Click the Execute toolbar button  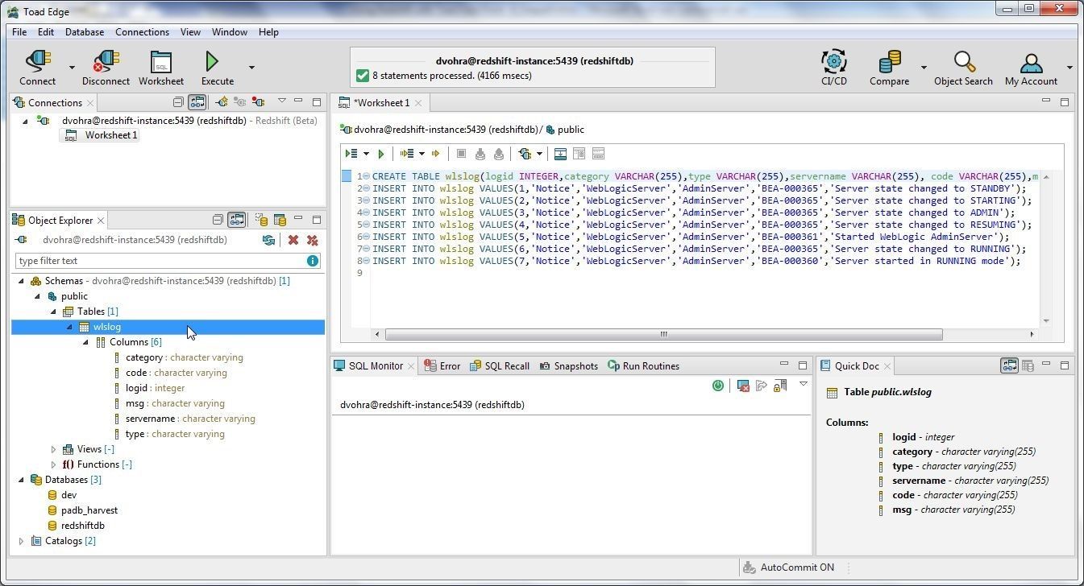[217, 68]
